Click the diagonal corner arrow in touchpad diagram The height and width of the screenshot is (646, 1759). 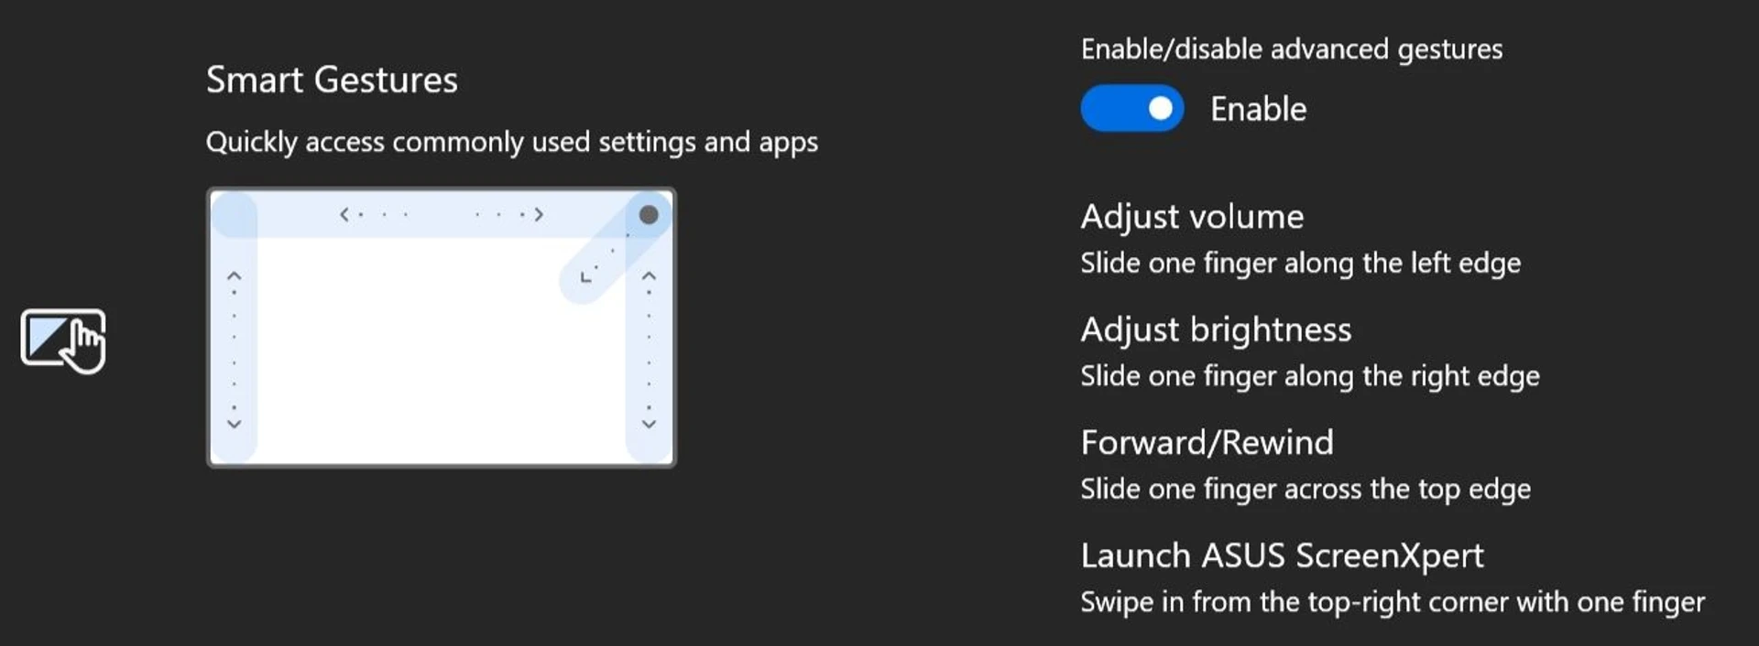click(x=585, y=277)
